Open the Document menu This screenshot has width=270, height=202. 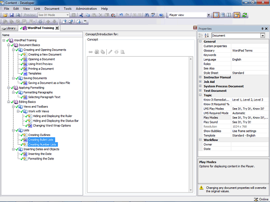pyautogui.click(x=52, y=8)
